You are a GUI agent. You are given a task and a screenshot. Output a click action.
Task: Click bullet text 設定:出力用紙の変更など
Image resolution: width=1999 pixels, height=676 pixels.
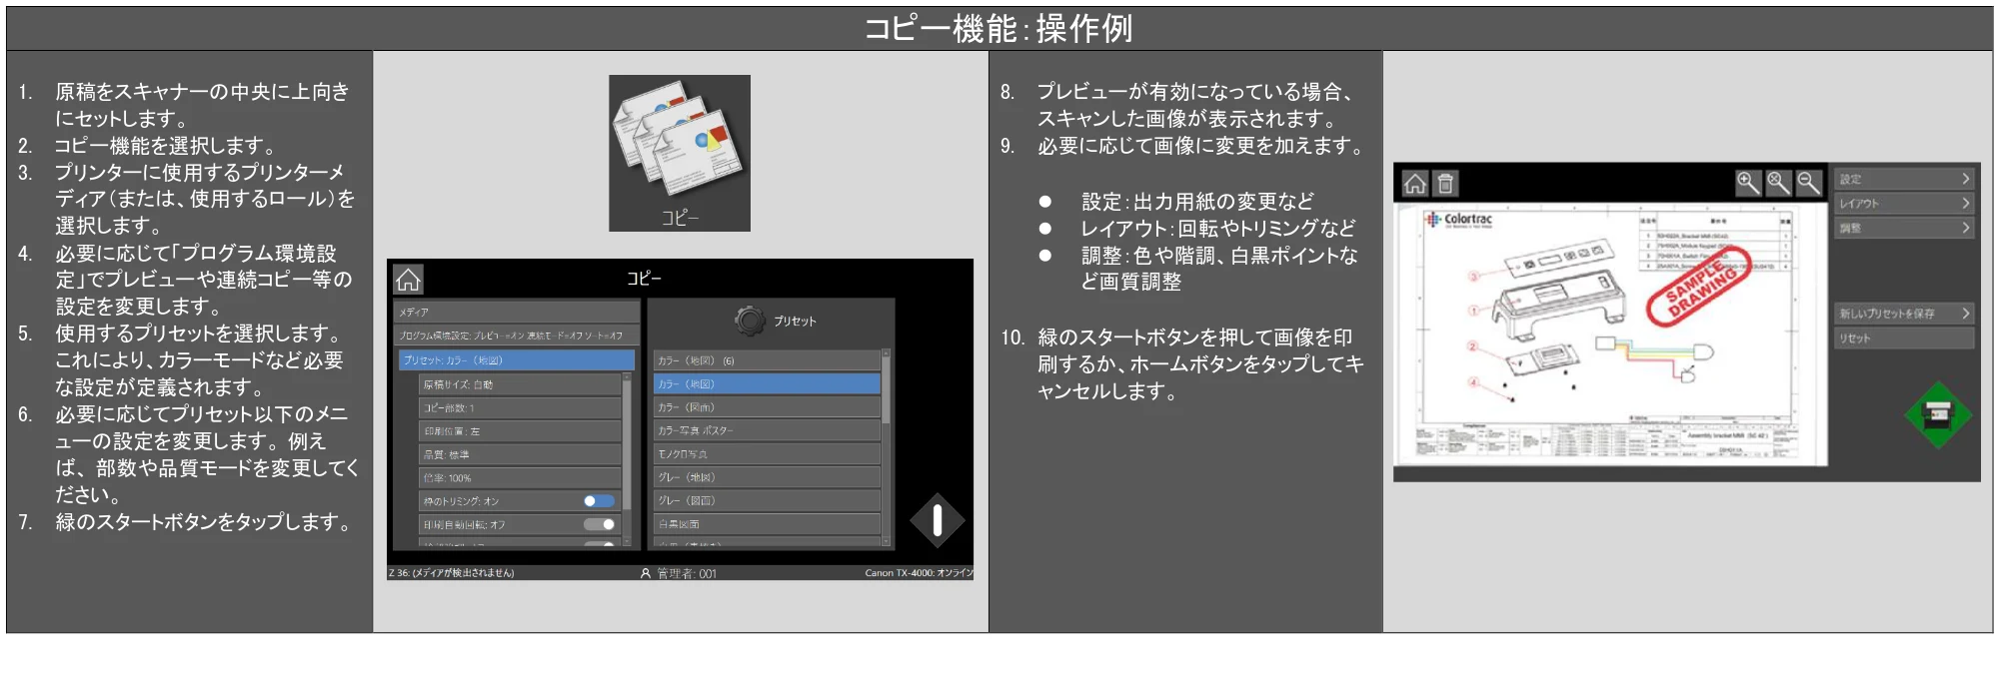point(1197,202)
